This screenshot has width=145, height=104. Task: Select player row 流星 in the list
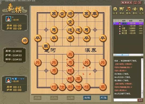[x=128, y=28]
